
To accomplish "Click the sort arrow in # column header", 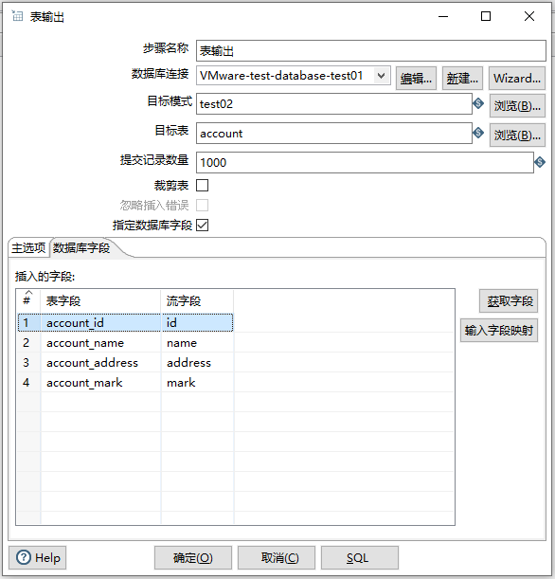I will (28, 292).
